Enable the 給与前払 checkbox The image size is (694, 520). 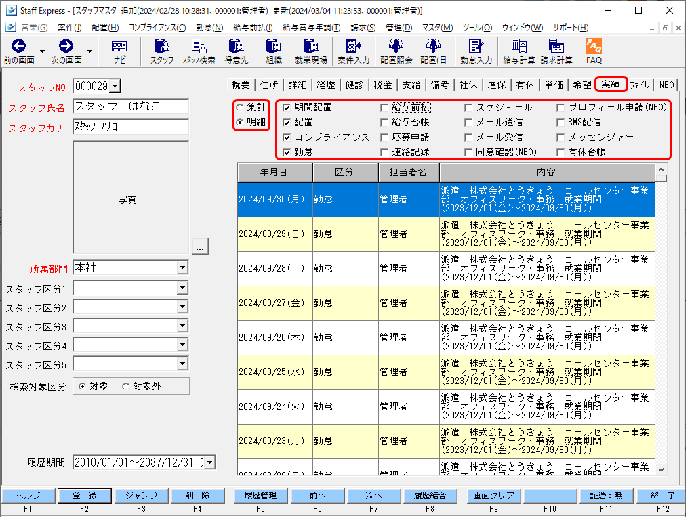[x=384, y=108]
